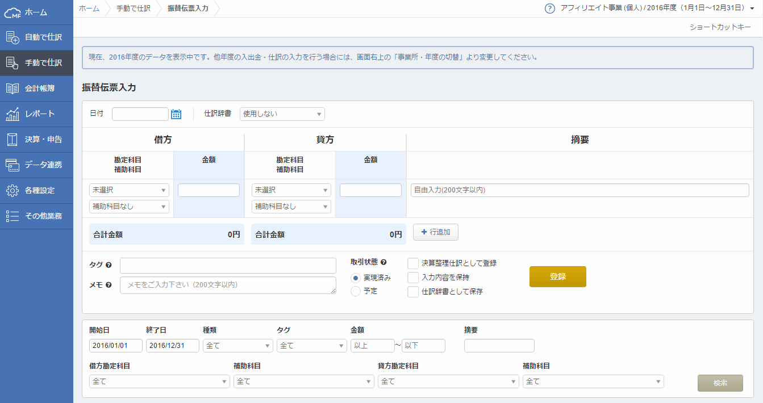Click the レポート chart icon
Screen dimensions: 763x403
point(12,114)
